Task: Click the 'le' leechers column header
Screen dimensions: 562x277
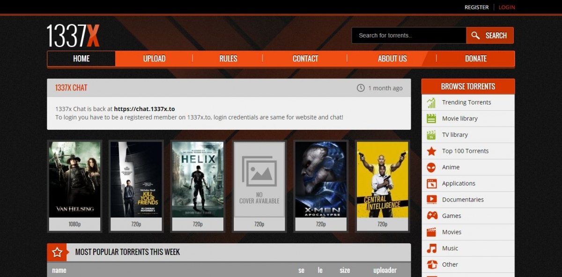Action: [320, 270]
